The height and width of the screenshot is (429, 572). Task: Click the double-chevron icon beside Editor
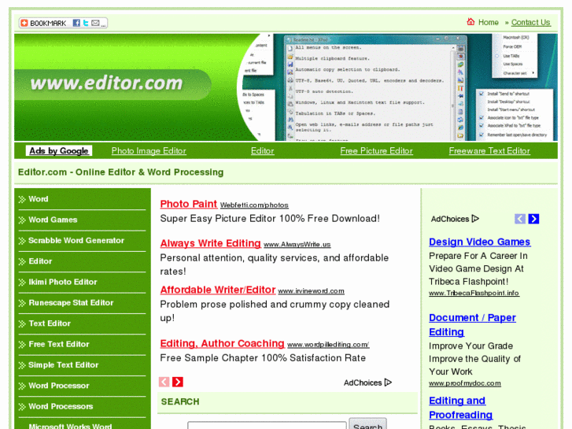(22, 261)
